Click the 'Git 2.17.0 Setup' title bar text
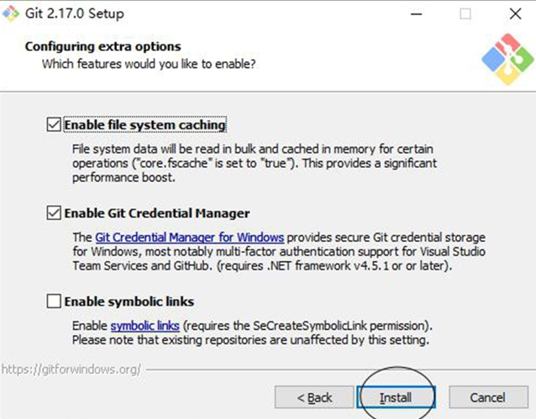 coord(75,13)
